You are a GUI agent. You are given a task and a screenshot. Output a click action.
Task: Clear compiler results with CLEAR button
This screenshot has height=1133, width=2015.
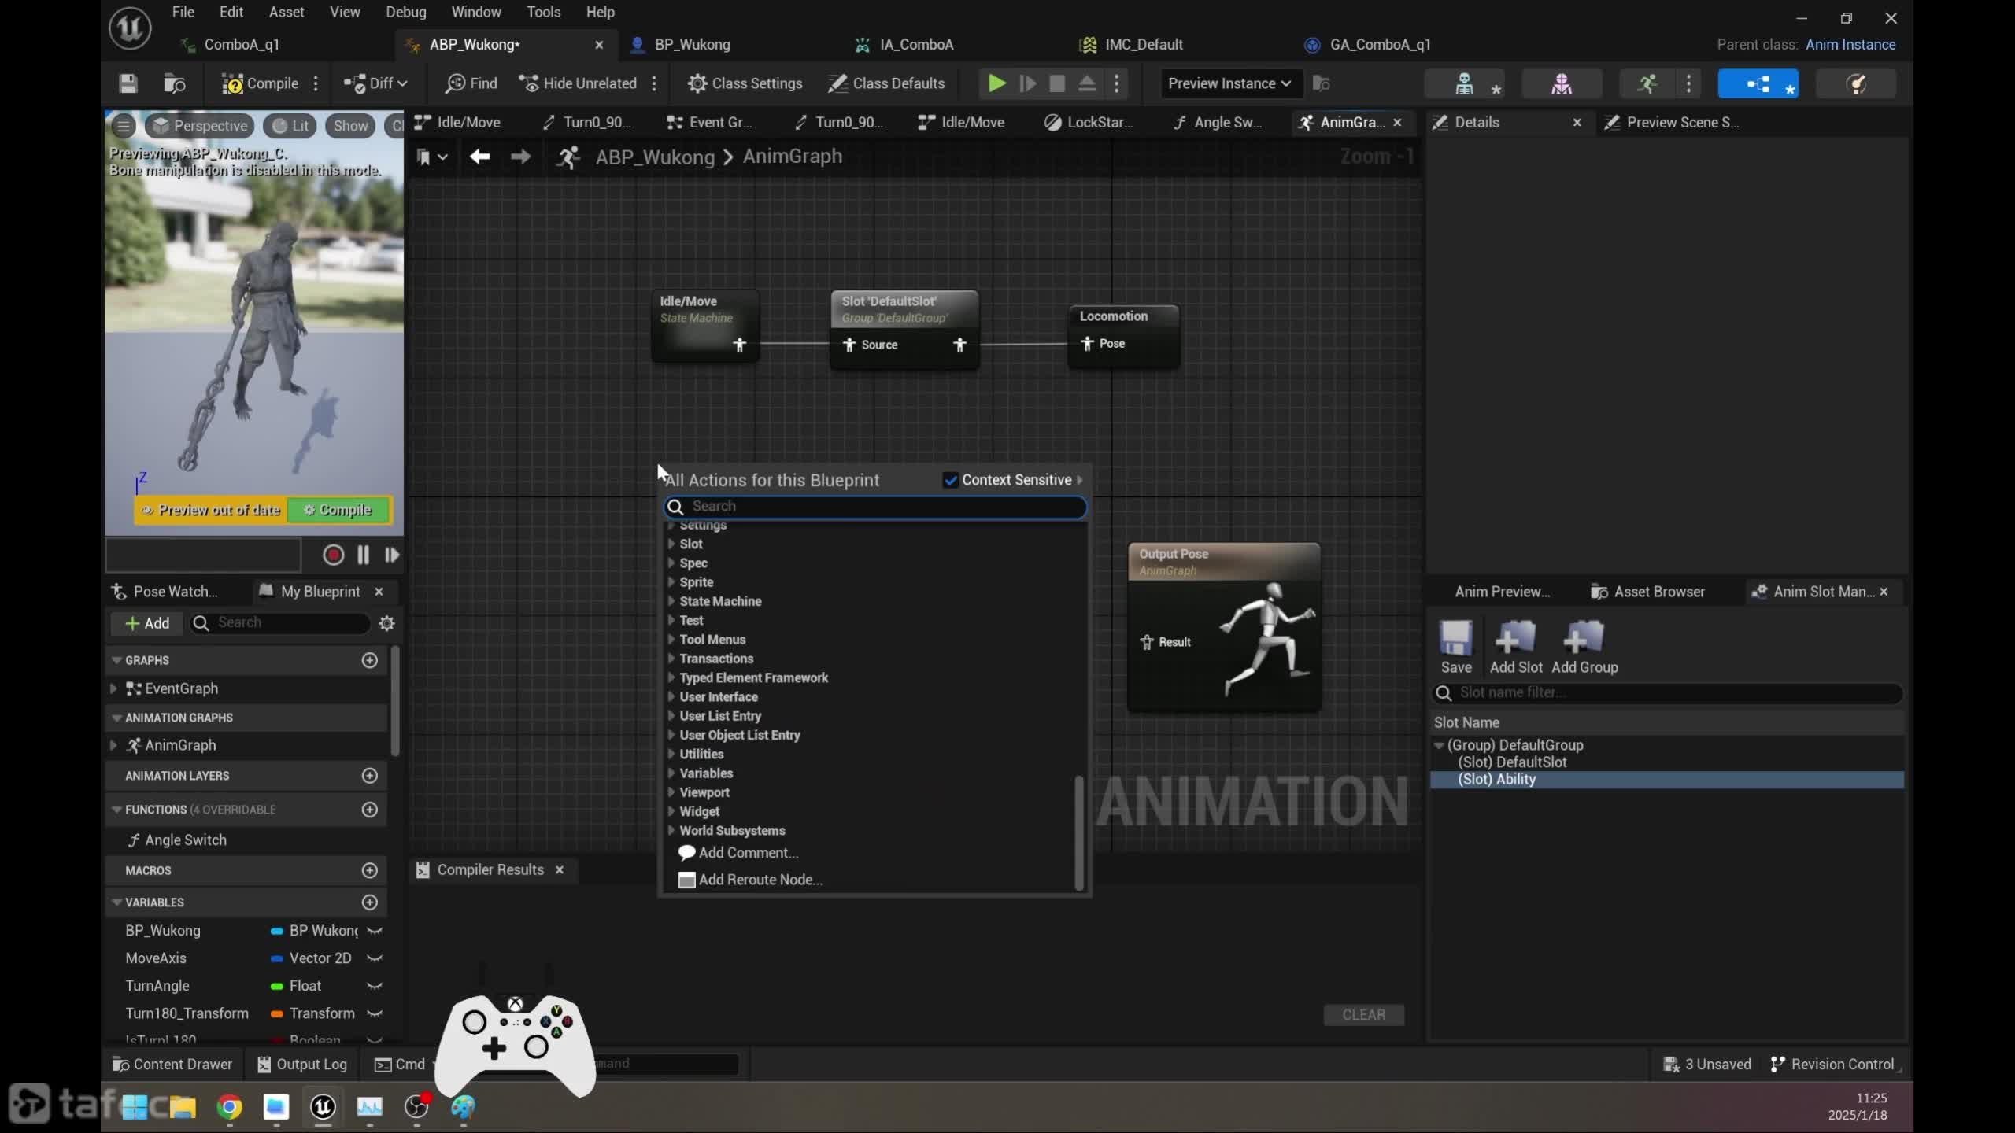(1363, 1015)
